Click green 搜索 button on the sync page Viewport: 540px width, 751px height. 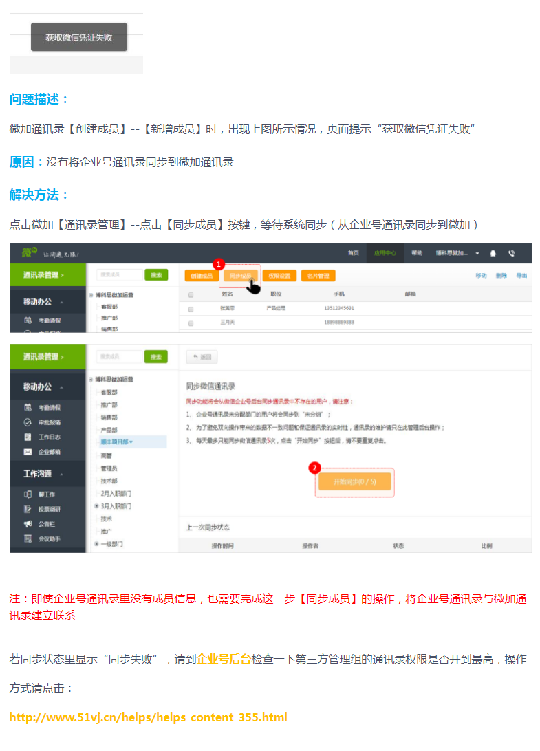(155, 357)
